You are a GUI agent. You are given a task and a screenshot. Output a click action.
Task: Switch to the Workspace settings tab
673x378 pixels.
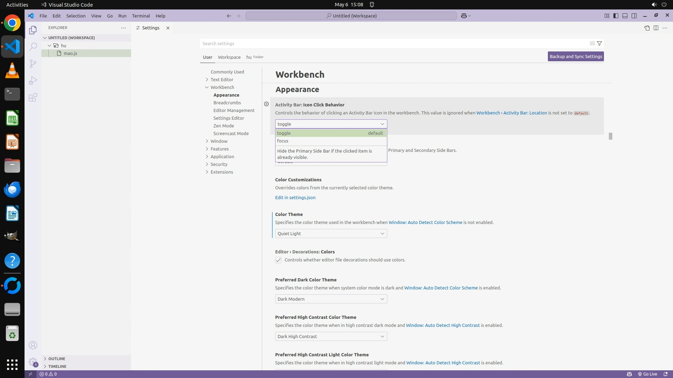tap(229, 57)
